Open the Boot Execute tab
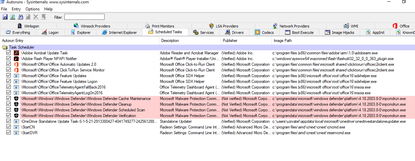This screenshot has width=415, height=161. [x=299, y=33]
